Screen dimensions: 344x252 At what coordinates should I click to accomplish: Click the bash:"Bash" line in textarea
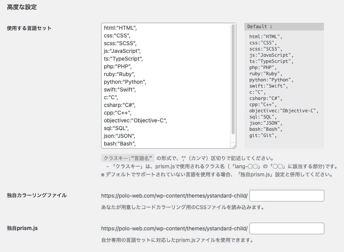(120, 144)
